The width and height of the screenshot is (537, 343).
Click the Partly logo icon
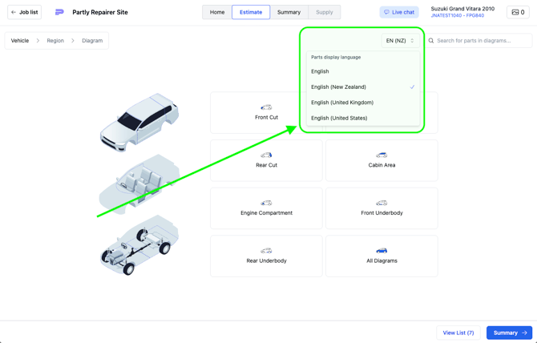point(59,12)
